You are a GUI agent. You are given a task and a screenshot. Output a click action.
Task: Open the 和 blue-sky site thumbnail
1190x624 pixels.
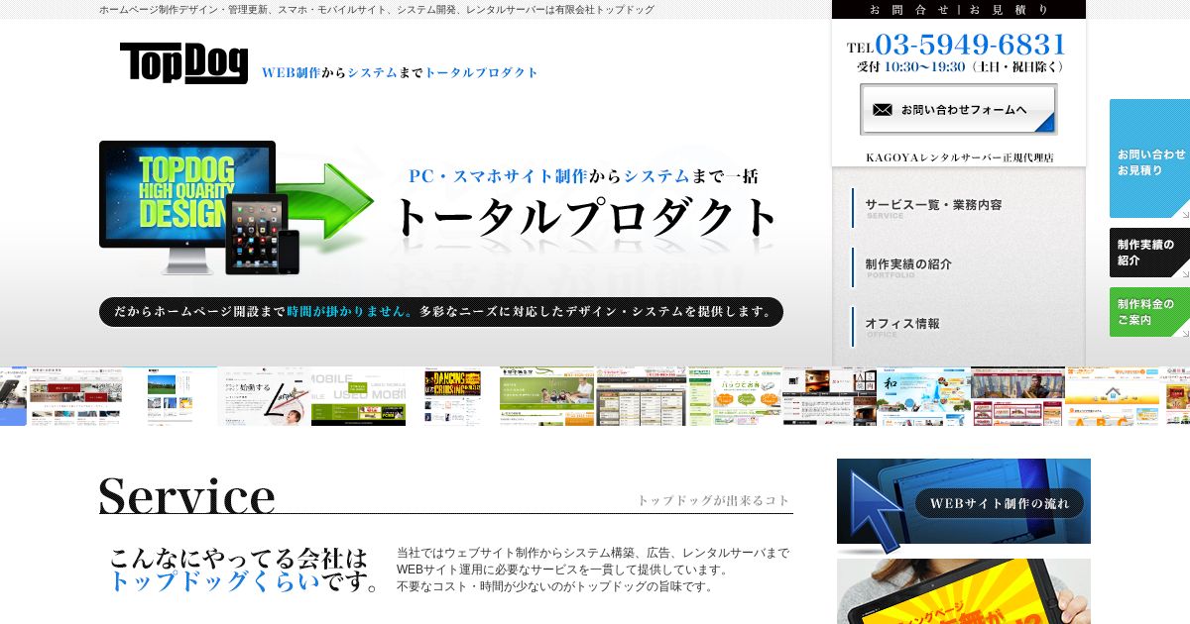tap(923, 396)
